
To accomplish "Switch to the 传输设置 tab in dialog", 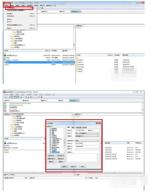I will point(78,127).
